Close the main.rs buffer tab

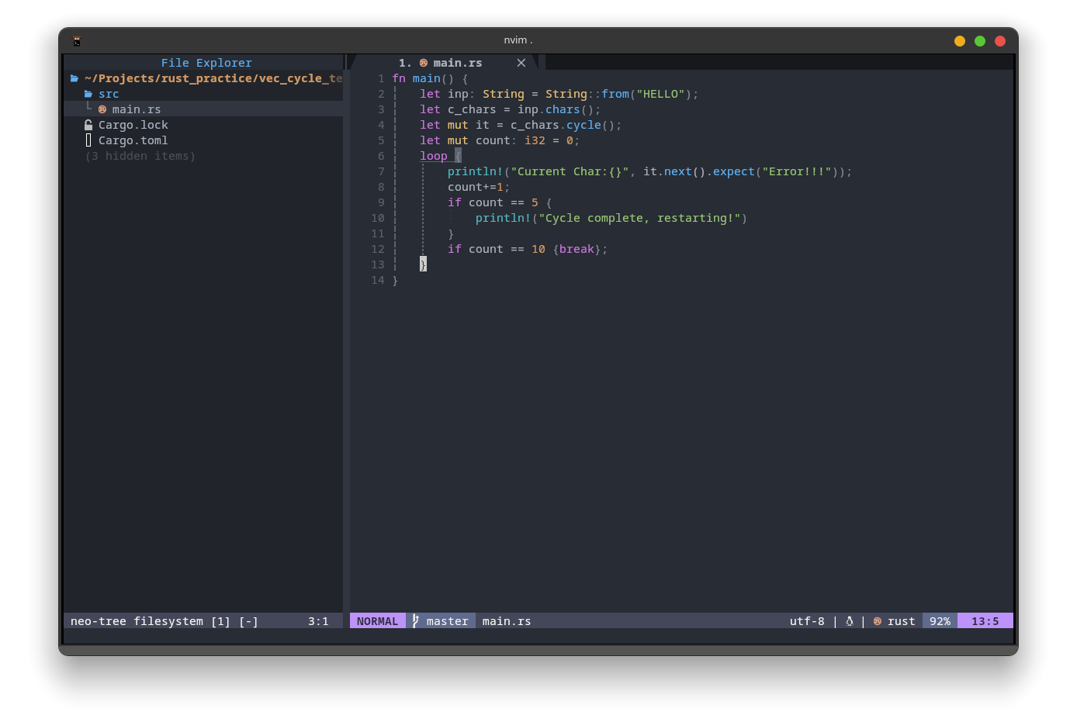click(521, 63)
